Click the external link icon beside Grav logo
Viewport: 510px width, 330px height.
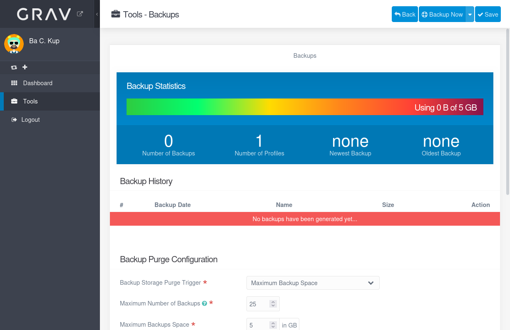point(80,14)
